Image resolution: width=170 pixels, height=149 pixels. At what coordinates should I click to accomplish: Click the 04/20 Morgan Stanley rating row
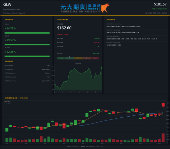coord(27,81)
